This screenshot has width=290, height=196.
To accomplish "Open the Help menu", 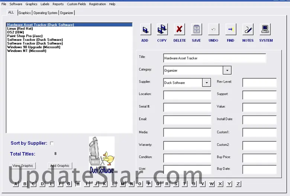I will 112,4.
